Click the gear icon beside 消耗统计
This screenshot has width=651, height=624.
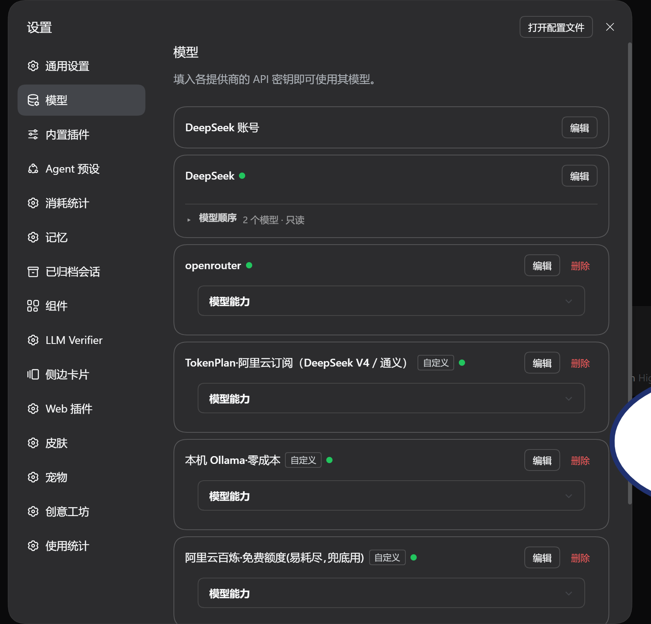pyautogui.click(x=33, y=203)
